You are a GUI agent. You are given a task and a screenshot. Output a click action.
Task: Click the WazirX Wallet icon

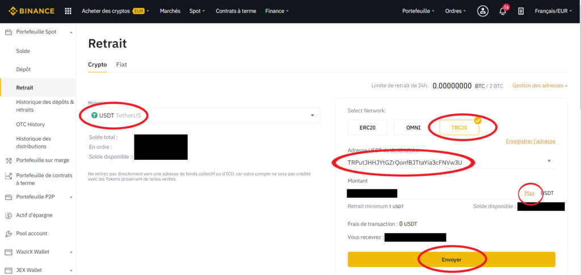point(8,252)
